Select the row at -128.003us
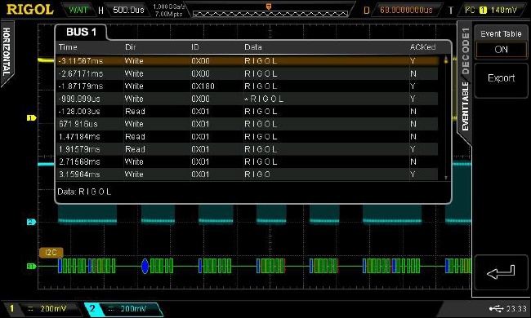531x318 pixels. [248, 111]
